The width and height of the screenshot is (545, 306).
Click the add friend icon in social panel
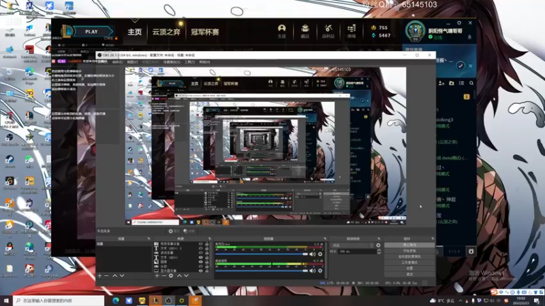(x=441, y=83)
